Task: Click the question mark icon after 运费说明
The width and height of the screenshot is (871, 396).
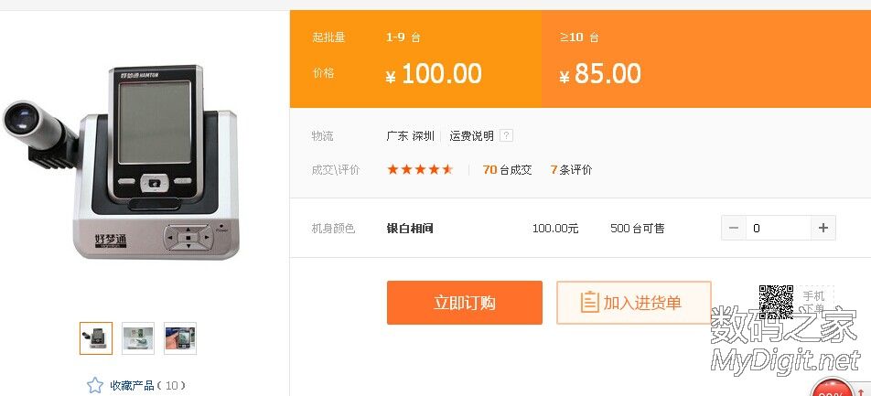Action: [507, 136]
